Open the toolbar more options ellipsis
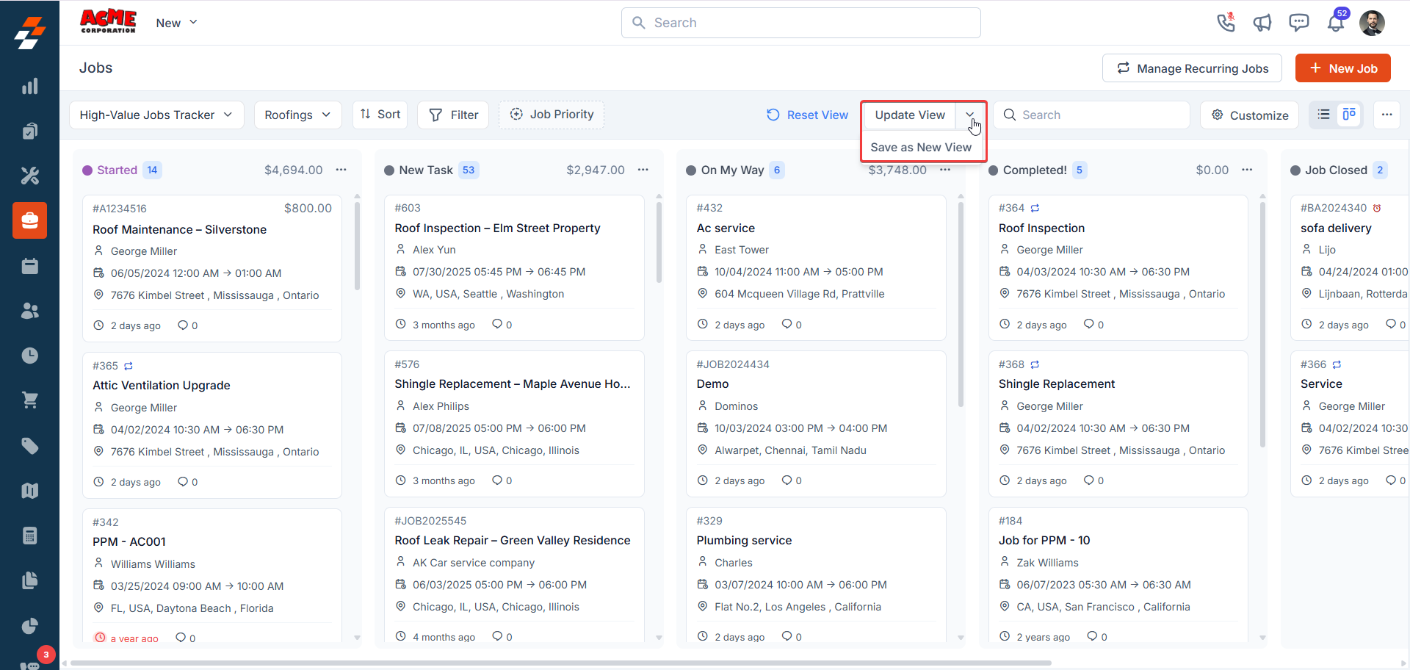The image size is (1410, 670). pos(1386,115)
